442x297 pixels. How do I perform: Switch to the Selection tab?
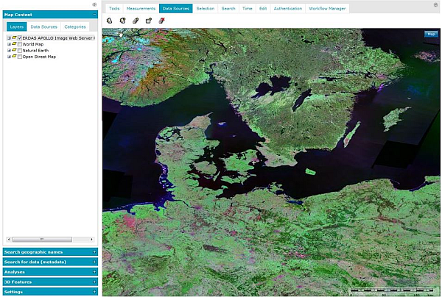pos(206,8)
